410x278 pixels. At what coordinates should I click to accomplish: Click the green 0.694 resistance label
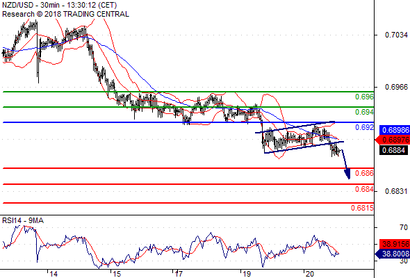(x=364, y=112)
